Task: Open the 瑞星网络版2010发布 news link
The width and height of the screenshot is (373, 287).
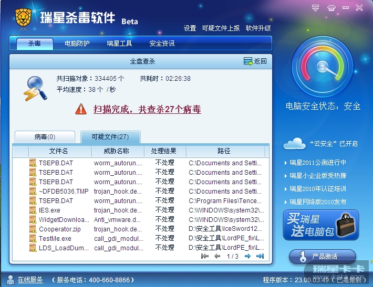Action: coord(318,202)
